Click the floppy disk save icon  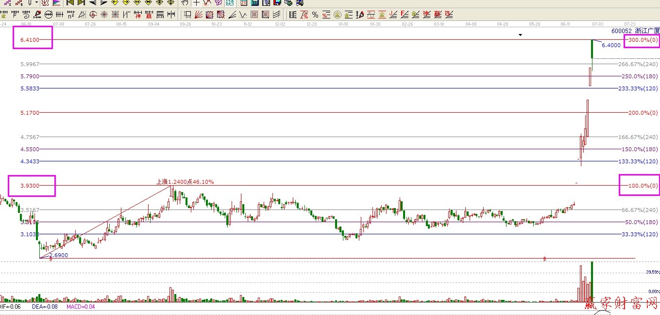(x=277, y=3)
